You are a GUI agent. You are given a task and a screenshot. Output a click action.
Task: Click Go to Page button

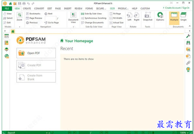(52, 23)
